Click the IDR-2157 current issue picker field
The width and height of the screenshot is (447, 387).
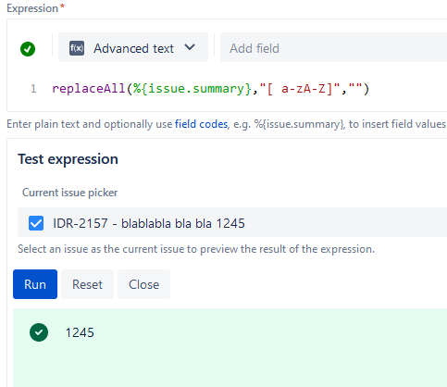click(232, 222)
